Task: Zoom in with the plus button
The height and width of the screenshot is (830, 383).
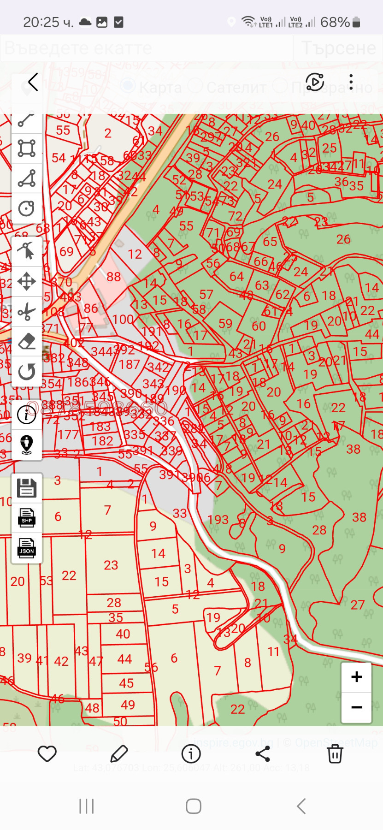Action: 356,677
